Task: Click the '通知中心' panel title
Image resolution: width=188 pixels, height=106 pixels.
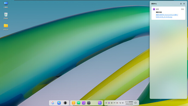Action: [x=154, y=4]
